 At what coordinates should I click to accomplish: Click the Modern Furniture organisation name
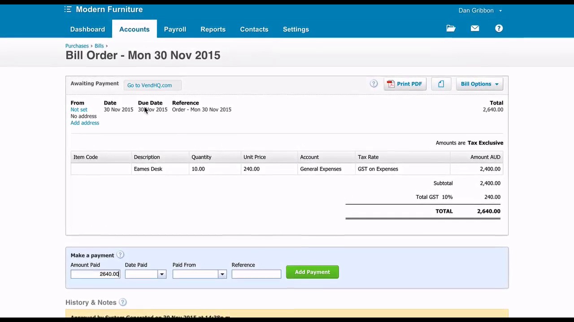(x=109, y=9)
